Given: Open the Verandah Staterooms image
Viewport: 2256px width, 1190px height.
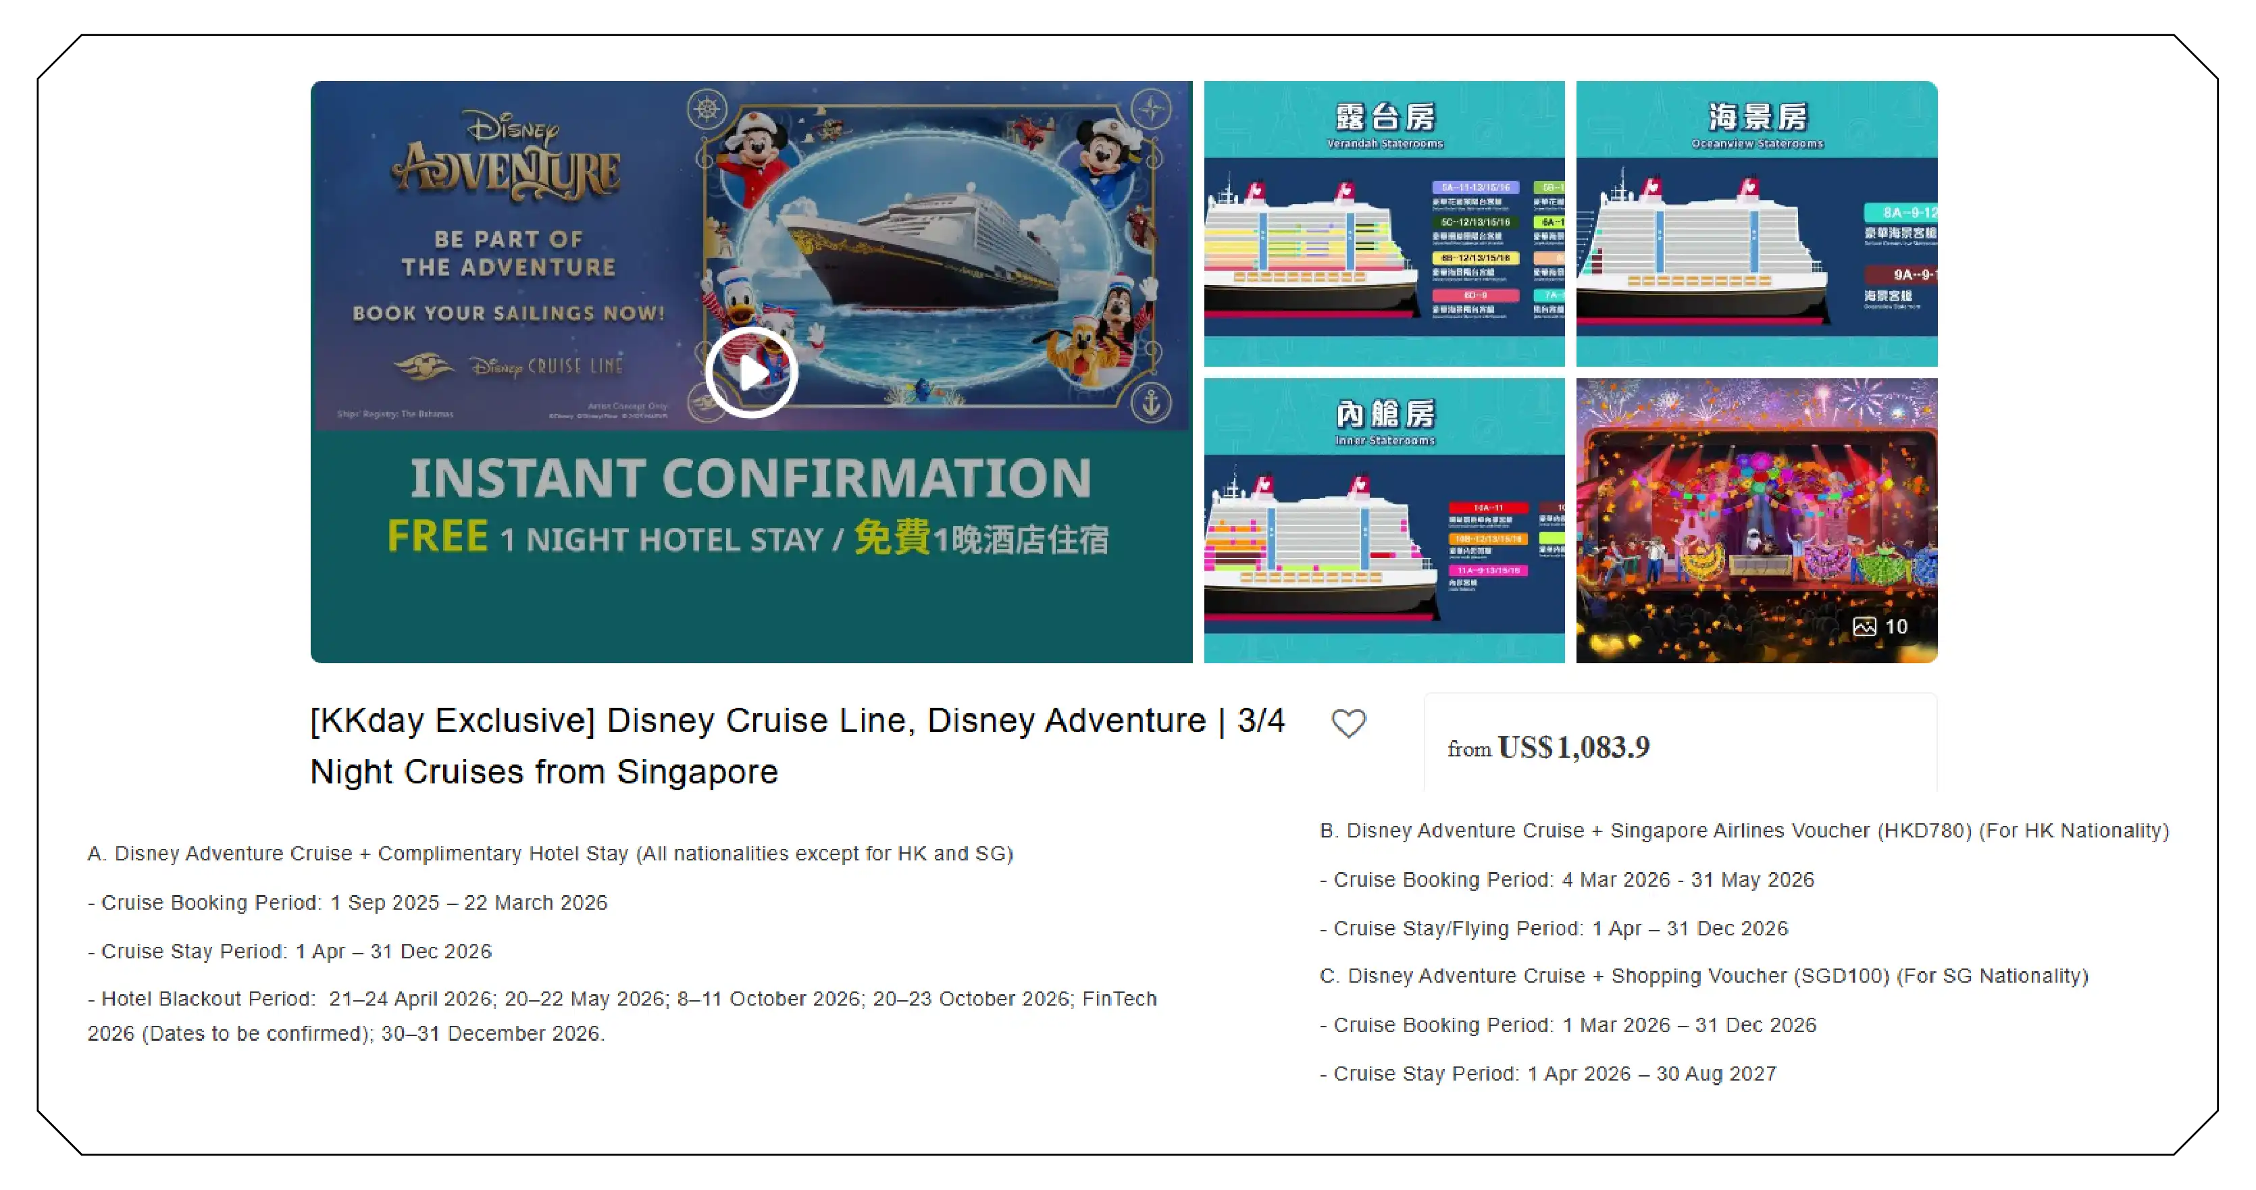Looking at the screenshot, I should (1384, 224).
